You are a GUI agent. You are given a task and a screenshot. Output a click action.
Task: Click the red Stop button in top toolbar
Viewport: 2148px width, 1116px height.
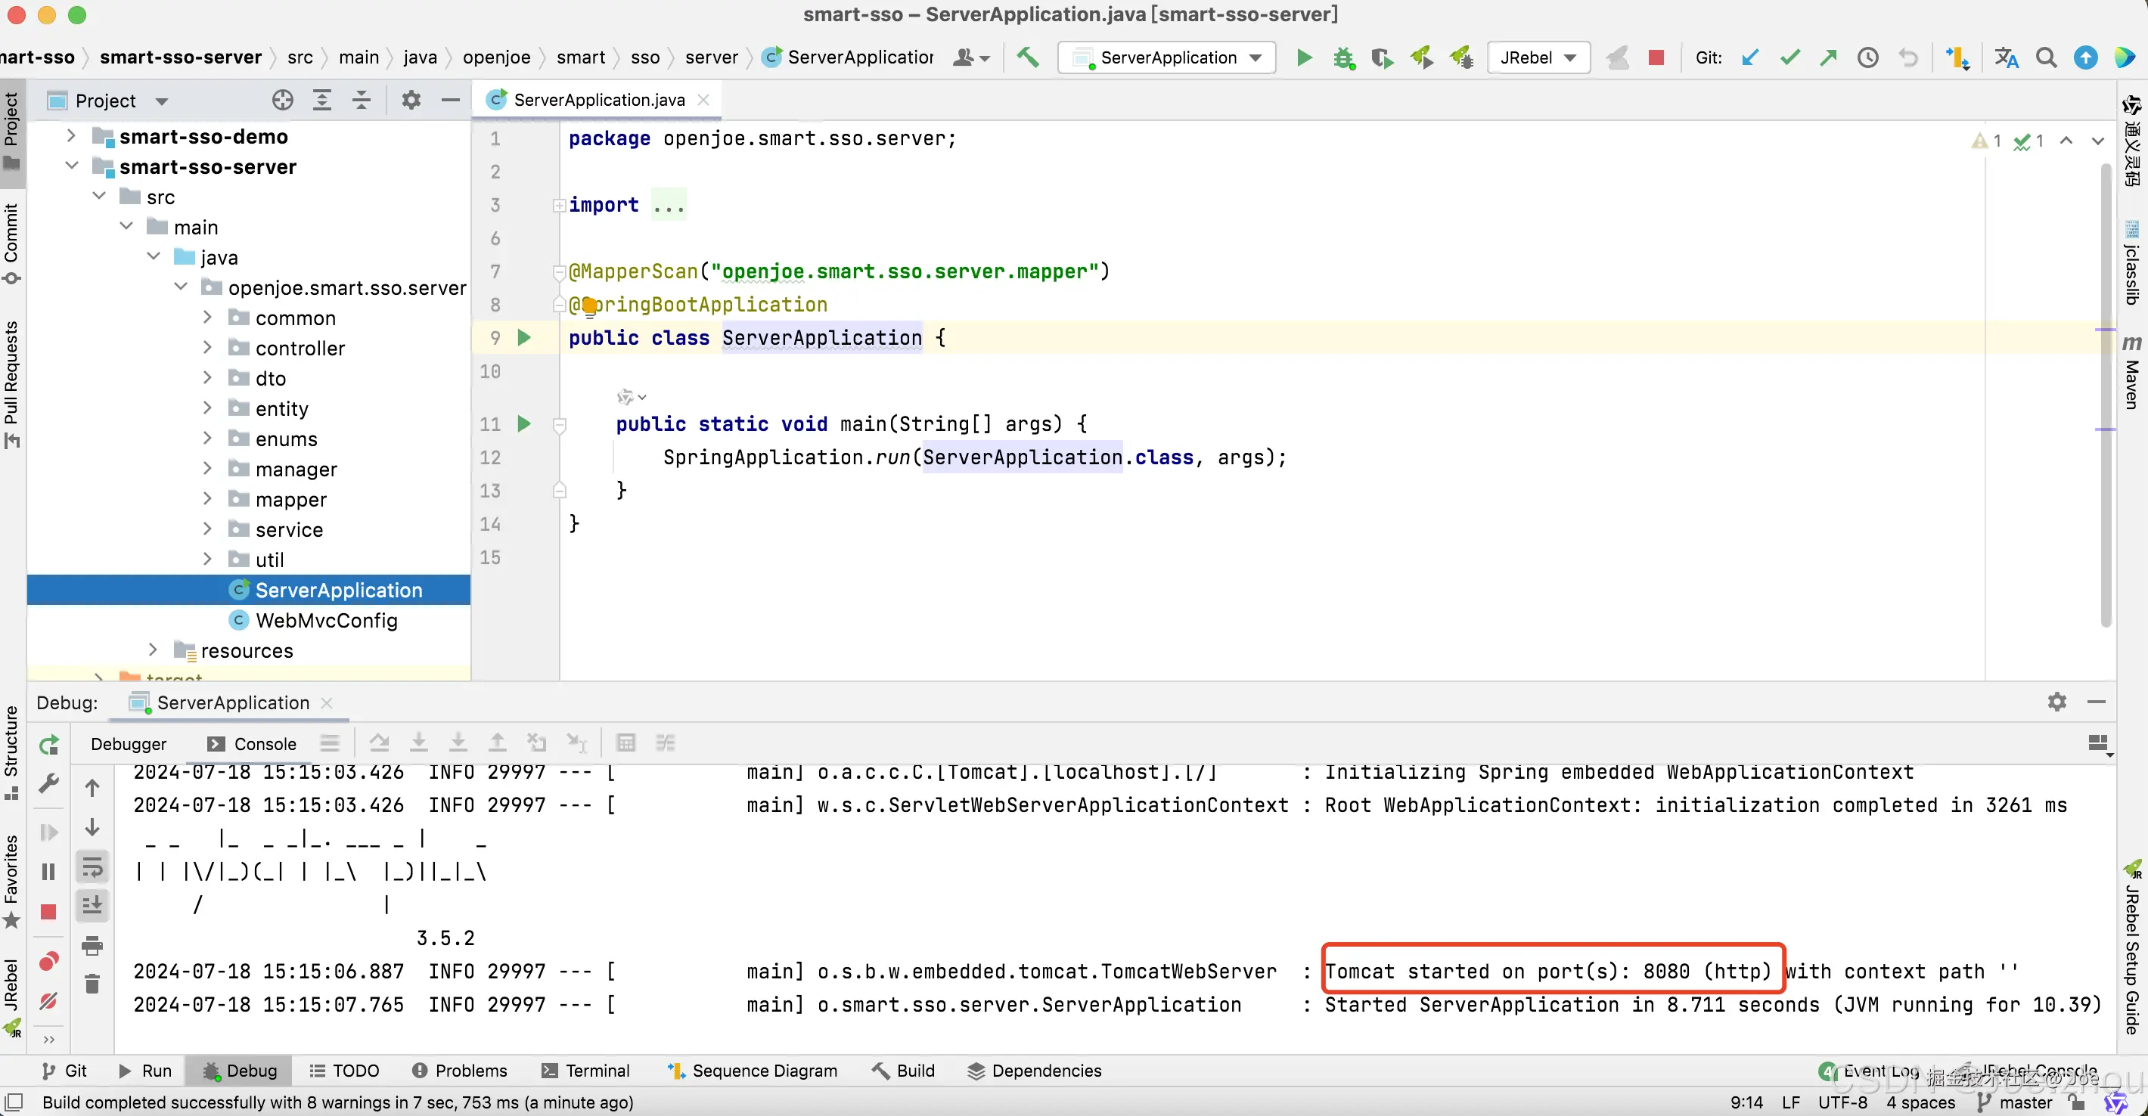(x=1656, y=57)
